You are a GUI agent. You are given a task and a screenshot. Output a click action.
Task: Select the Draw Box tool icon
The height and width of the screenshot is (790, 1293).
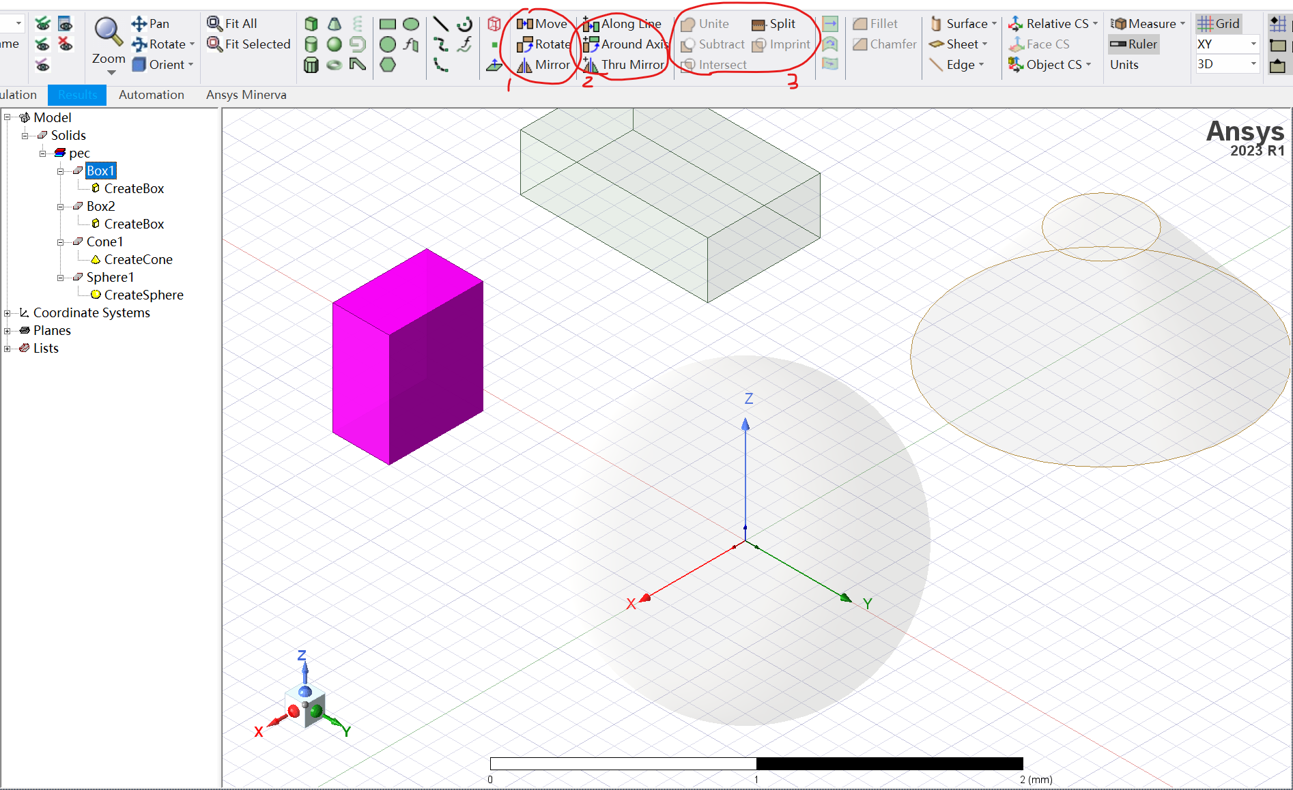[x=311, y=24]
